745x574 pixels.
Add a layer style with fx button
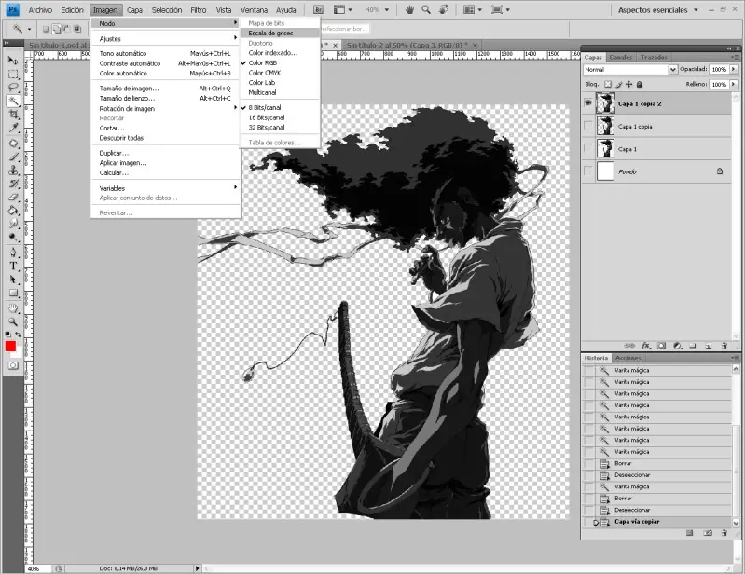[x=646, y=346]
